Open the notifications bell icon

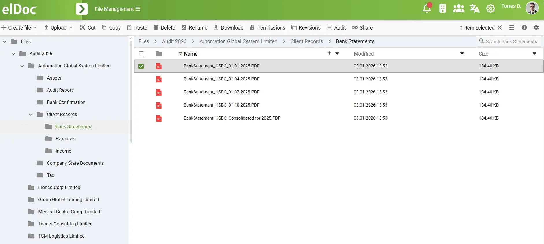pos(427,9)
